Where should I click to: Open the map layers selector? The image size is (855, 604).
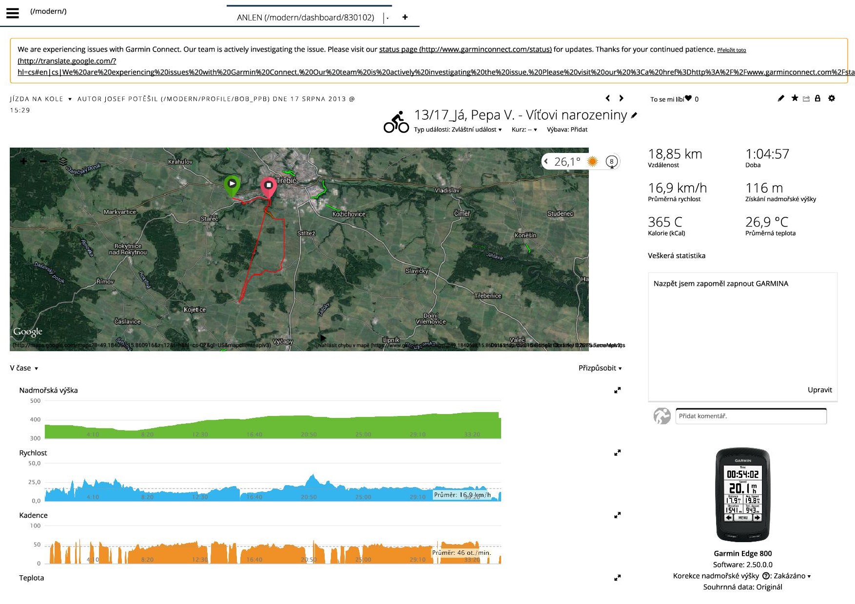[63, 161]
